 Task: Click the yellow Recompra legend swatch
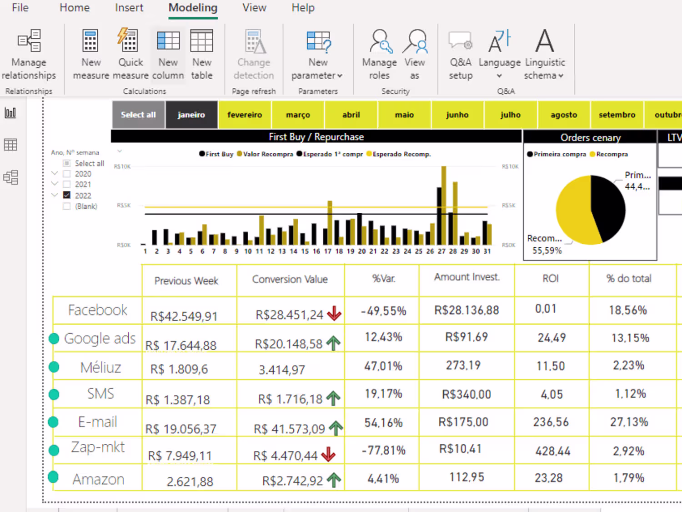[x=592, y=154]
